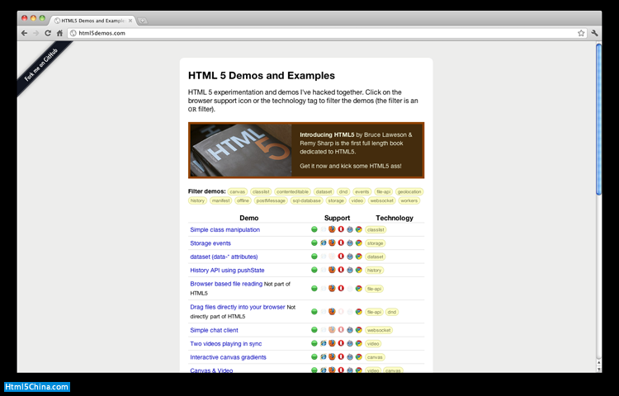This screenshot has height=396, width=619.
Task: Open a new browser tab
Action: click(143, 21)
